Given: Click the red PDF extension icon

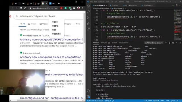Looking at the screenshot, I should [x=61, y=8].
